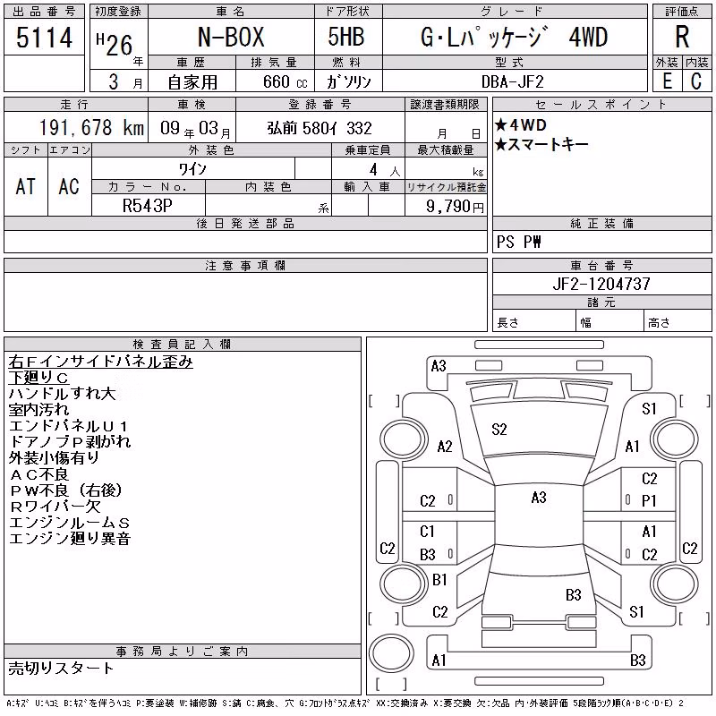
Task: Click the note ハンドルすれ大
Action: tap(62, 394)
